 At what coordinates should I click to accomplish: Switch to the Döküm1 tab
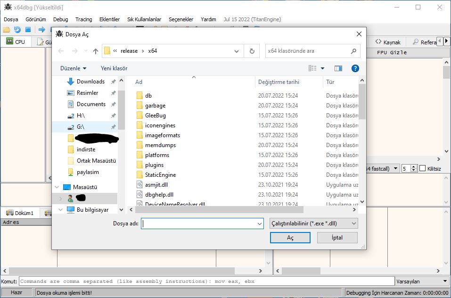click(x=20, y=213)
